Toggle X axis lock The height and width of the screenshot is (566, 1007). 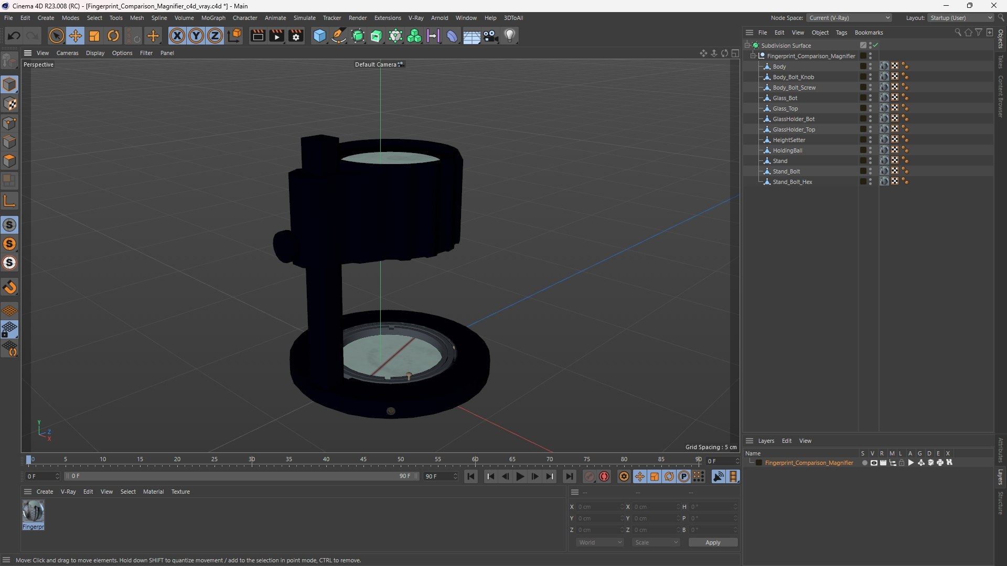pyautogui.click(x=177, y=36)
